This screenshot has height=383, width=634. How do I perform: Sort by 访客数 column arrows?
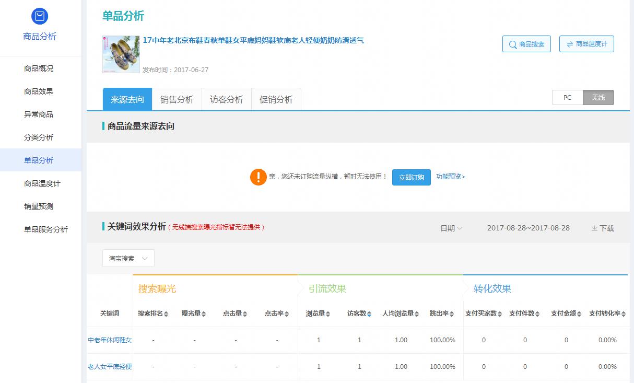coord(369,314)
